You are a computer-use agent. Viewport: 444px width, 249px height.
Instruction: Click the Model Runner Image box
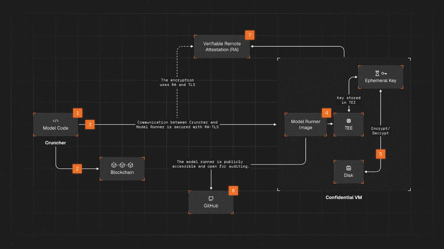[x=305, y=124]
